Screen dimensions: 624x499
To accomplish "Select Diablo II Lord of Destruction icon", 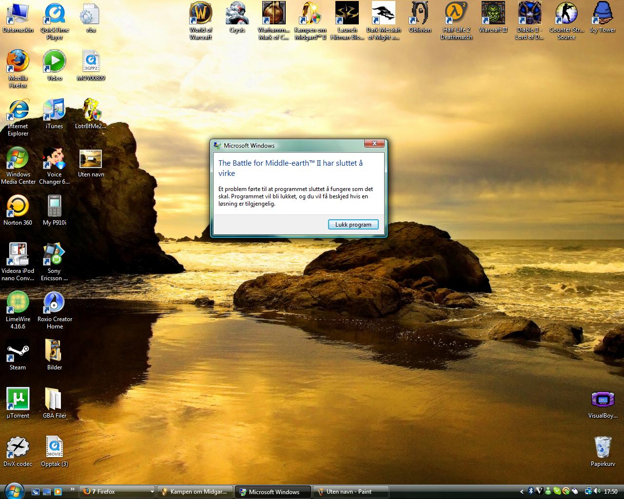I will pos(530,21).
